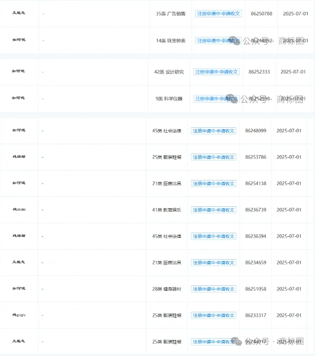Select application number 86248099
Screen dimensions: 315x356
[256, 131]
